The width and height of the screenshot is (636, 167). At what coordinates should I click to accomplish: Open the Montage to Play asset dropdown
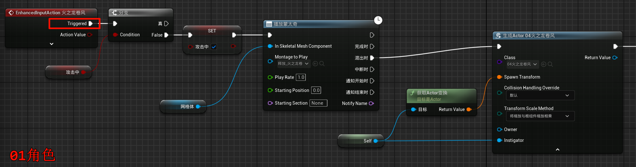tap(293, 64)
